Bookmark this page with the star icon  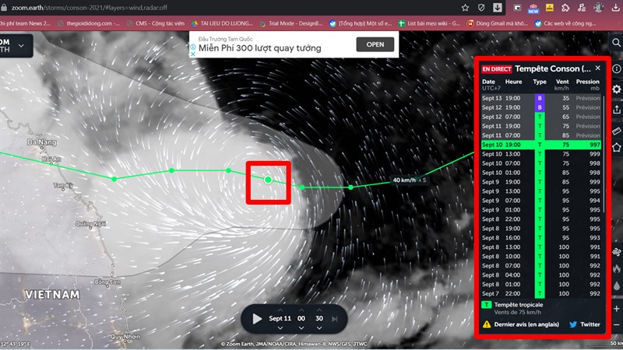coord(465,8)
